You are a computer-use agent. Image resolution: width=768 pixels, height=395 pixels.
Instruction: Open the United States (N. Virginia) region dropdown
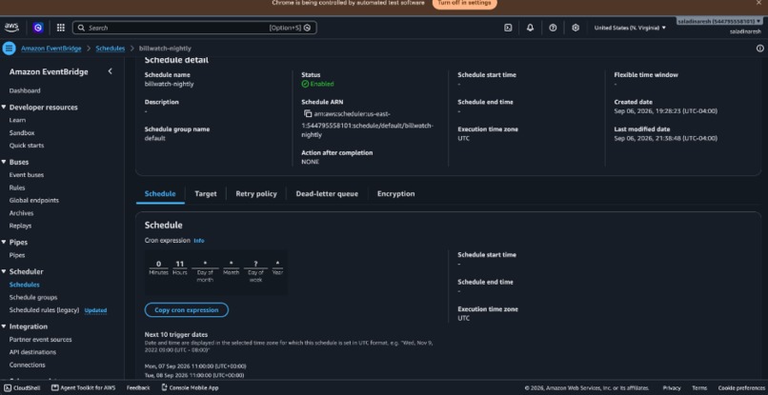coord(630,28)
